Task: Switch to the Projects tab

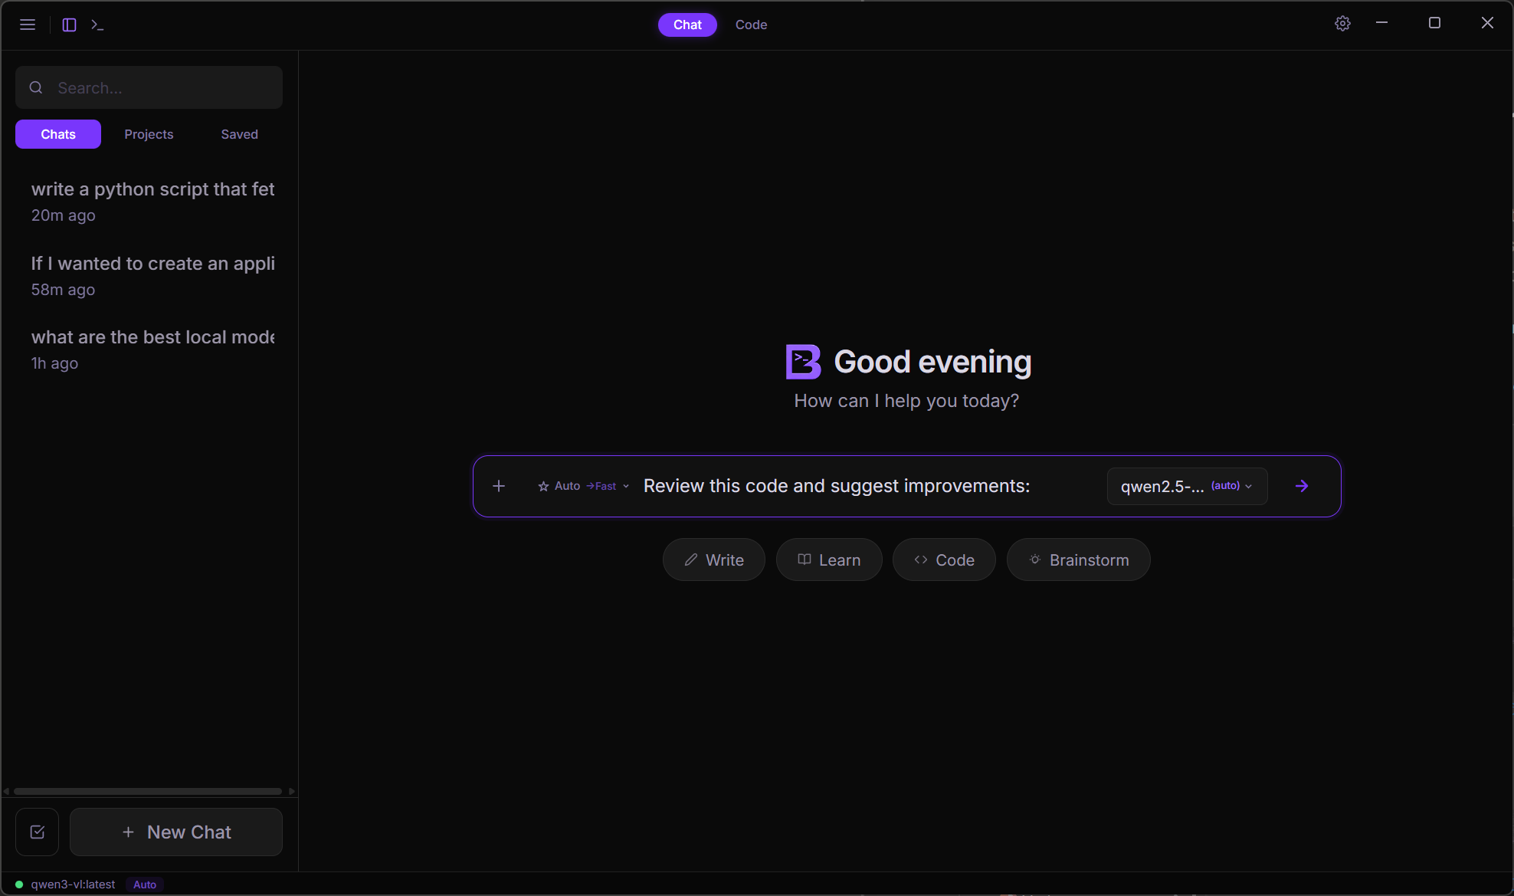Action: (149, 134)
